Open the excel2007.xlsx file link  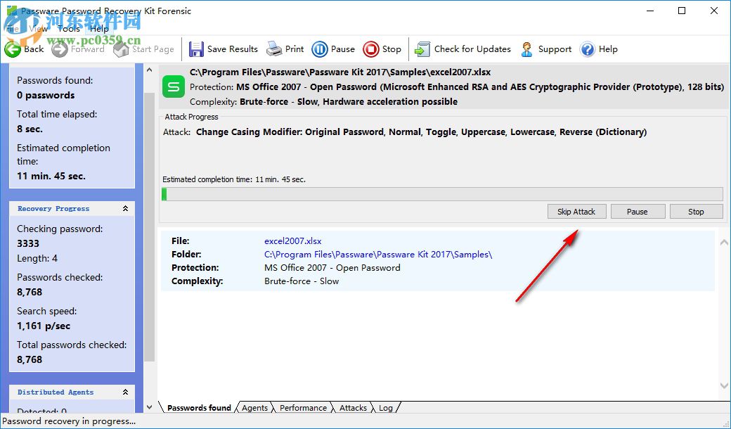(293, 241)
